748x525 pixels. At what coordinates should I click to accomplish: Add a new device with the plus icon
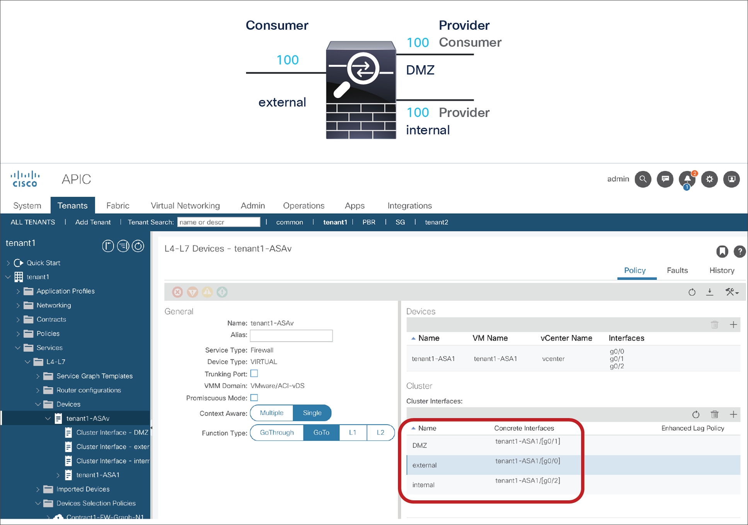tap(733, 325)
